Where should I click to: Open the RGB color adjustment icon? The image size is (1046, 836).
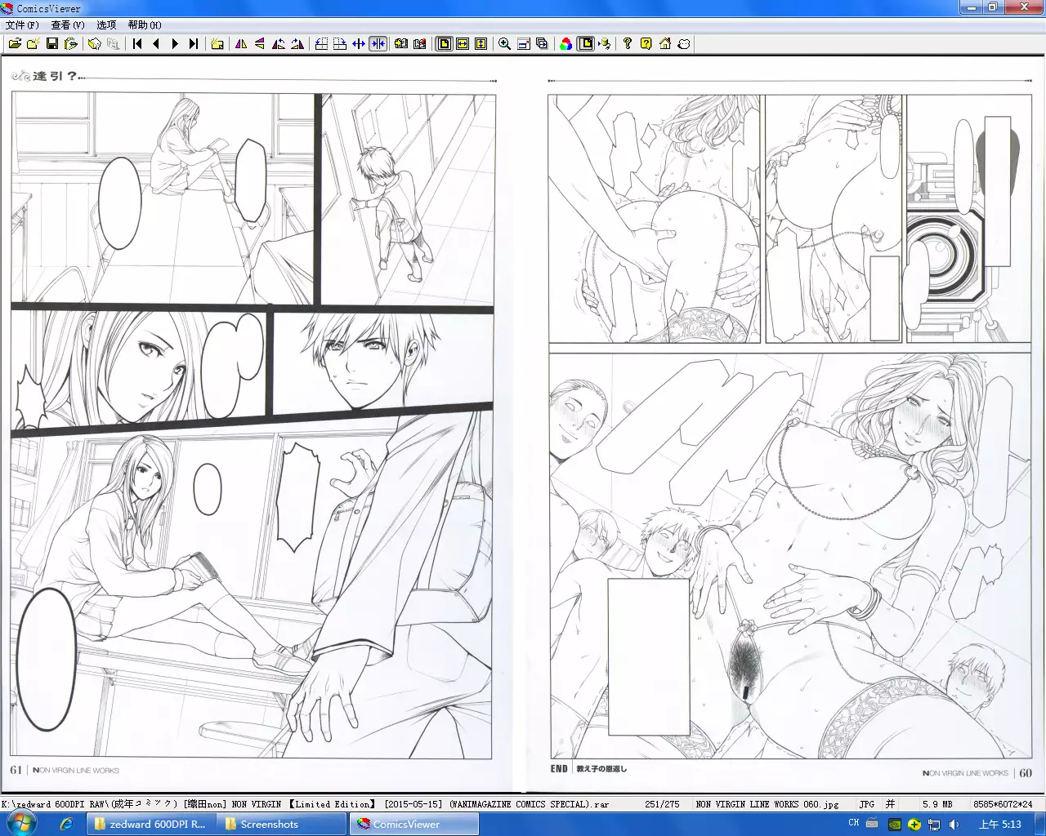(x=565, y=44)
